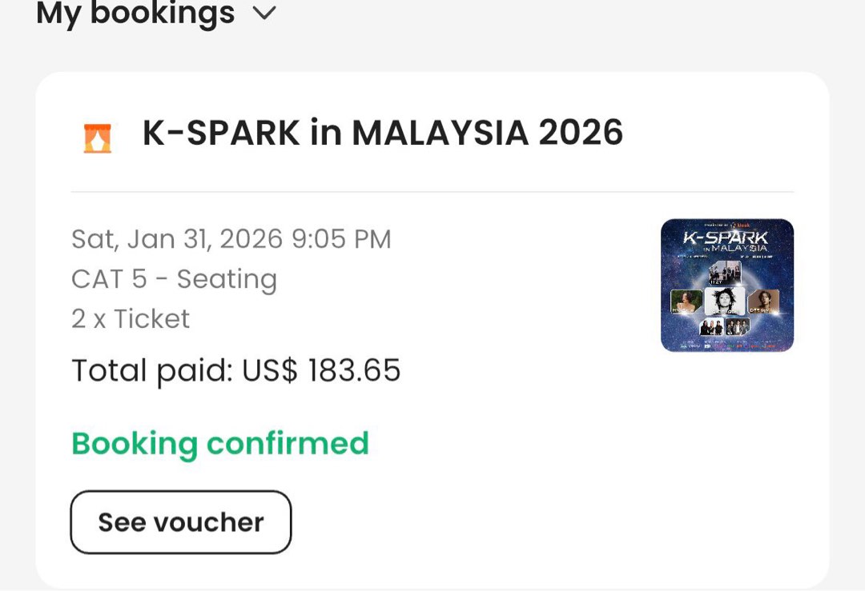
Task: Open the K-SPARK in MALAYSIA 2026 event title
Action: coord(382,133)
